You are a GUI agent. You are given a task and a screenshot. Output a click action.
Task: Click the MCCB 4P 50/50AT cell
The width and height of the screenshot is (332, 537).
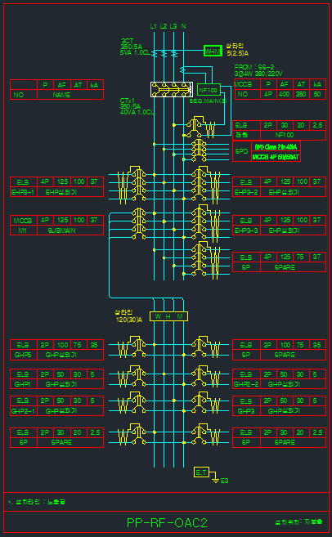pyautogui.click(x=276, y=156)
